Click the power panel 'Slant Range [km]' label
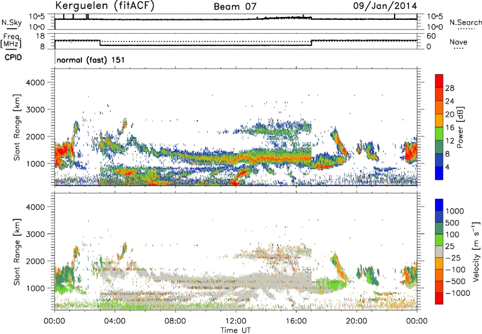Viewport: 482px width, 334px height. click(17, 127)
